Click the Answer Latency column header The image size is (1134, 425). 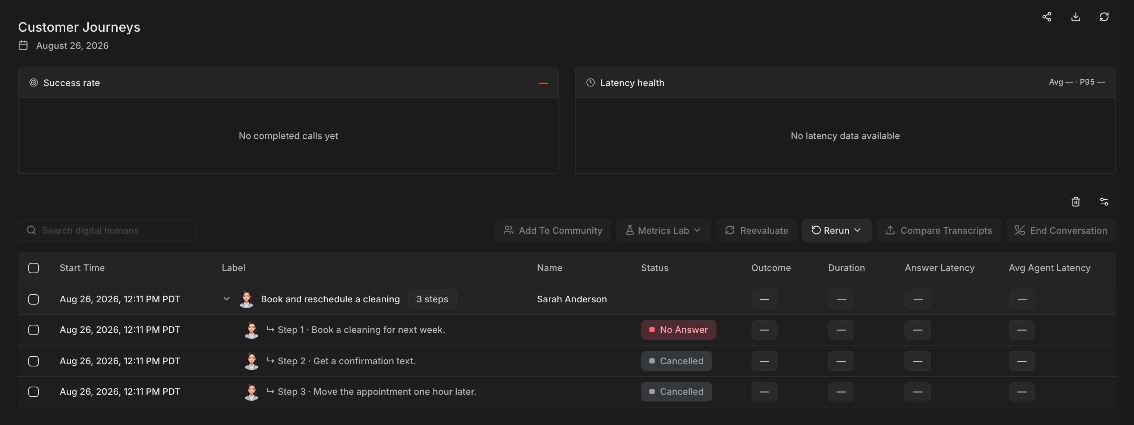pos(939,268)
